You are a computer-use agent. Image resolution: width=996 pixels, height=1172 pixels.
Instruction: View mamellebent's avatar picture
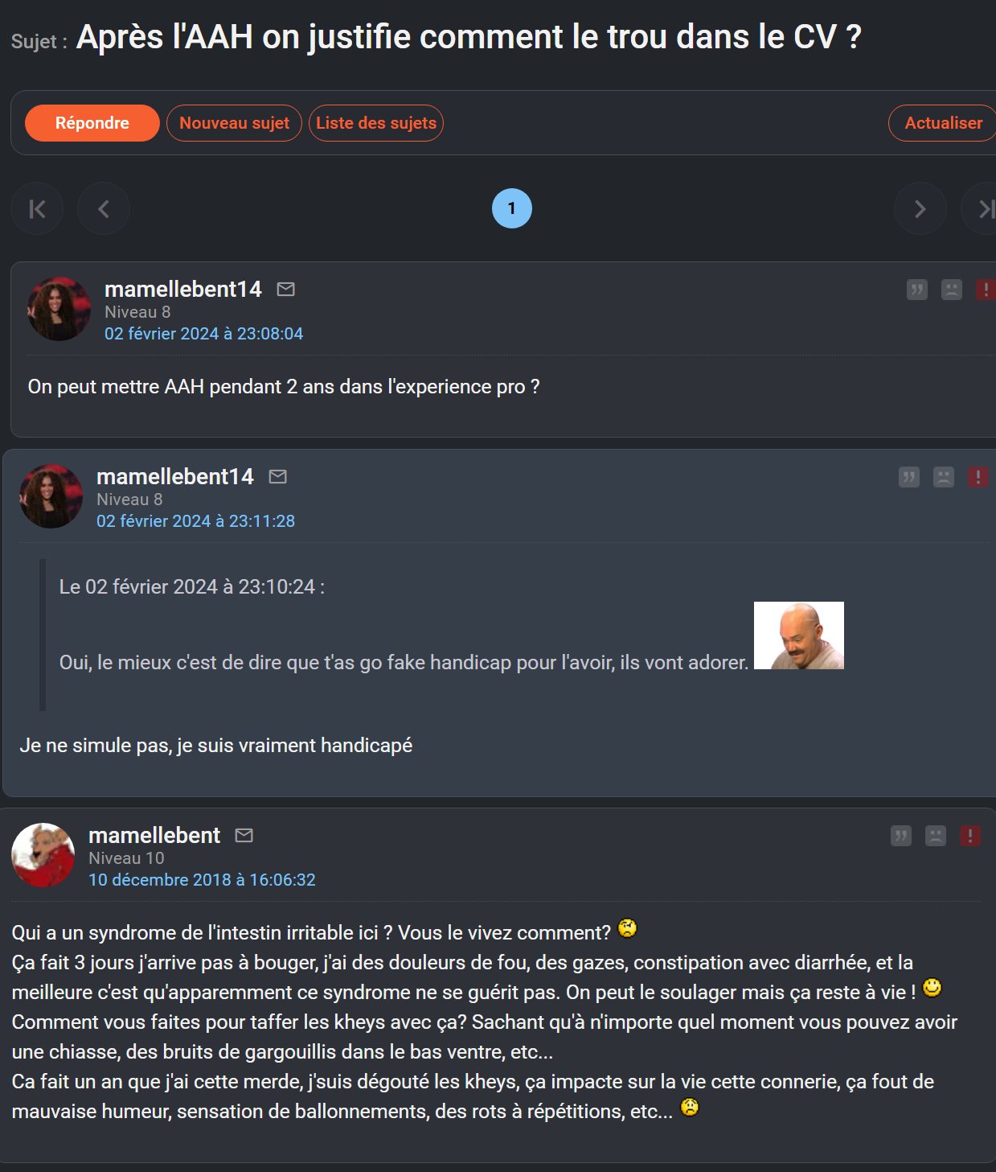point(43,855)
